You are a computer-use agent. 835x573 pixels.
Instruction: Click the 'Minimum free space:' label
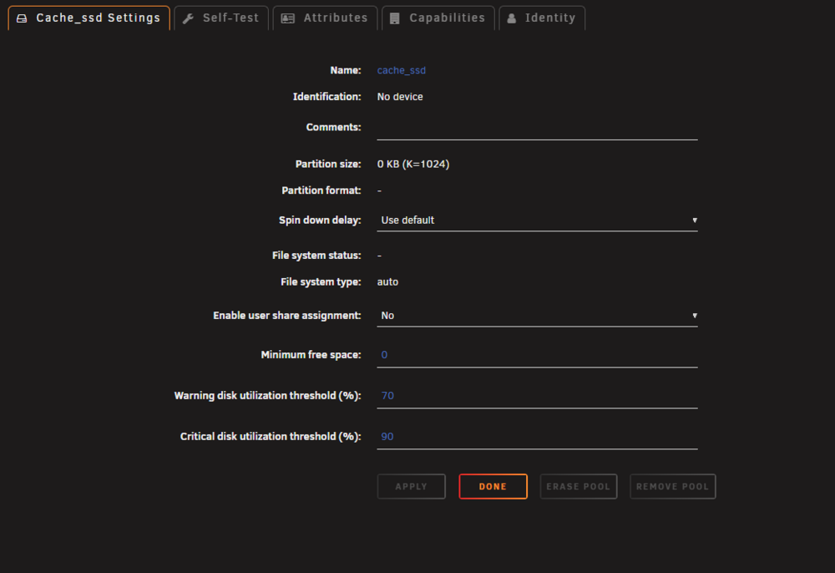(311, 355)
